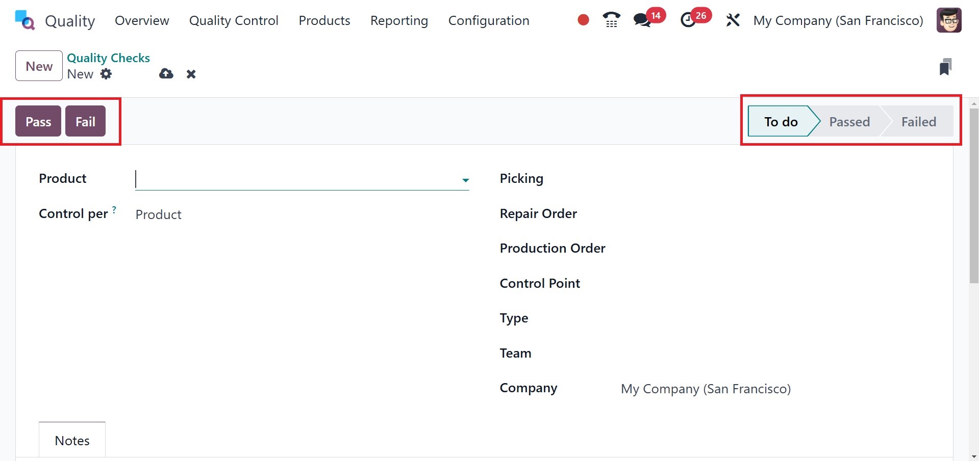
Task: Open the activities clock icon
Action: [689, 20]
